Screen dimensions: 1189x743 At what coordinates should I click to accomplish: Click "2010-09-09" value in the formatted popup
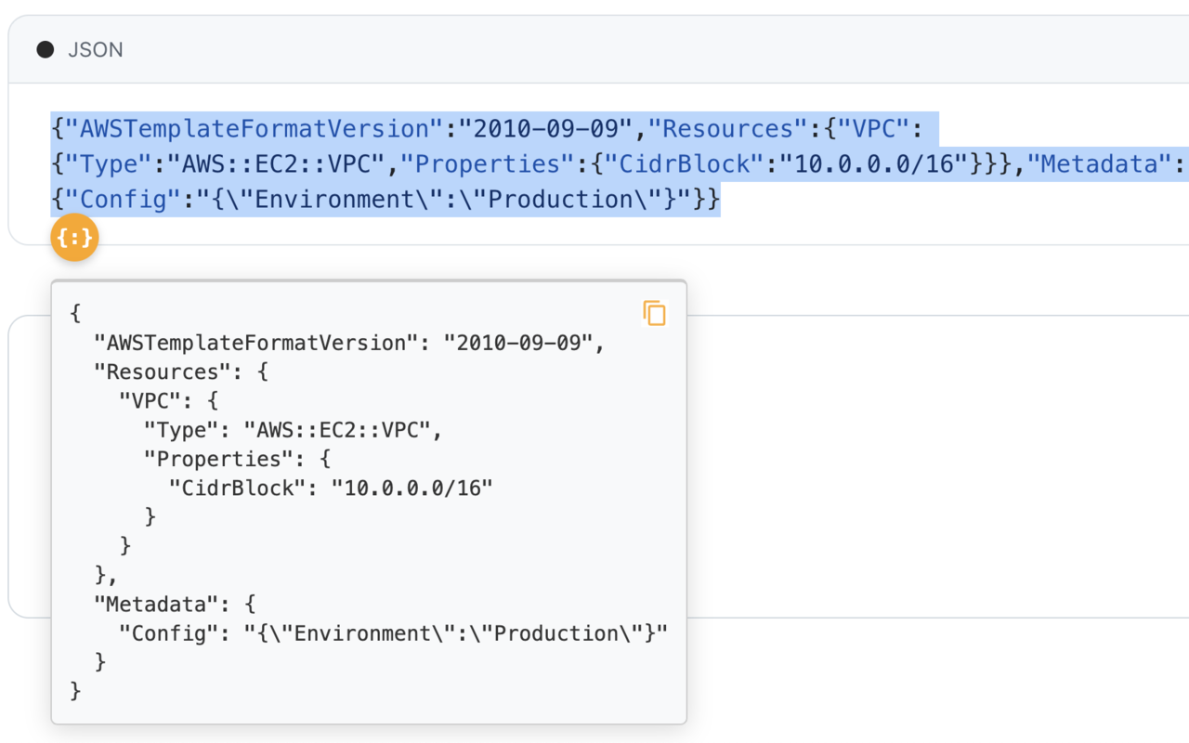(x=518, y=343)
